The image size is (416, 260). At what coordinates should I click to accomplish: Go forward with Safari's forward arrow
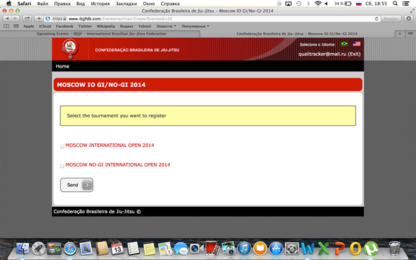click(15, 19)
